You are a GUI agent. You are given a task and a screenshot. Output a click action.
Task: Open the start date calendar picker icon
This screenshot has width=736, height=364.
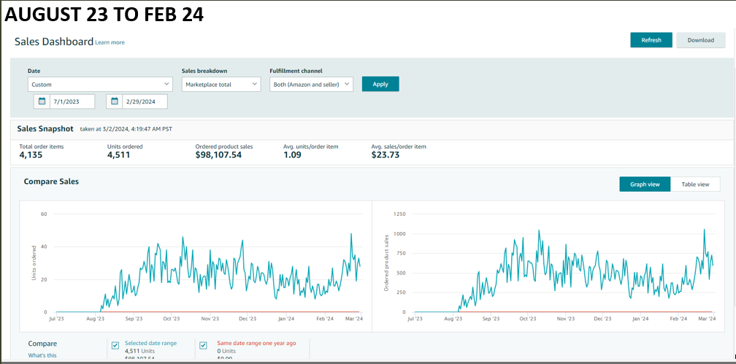coord(42,101)
